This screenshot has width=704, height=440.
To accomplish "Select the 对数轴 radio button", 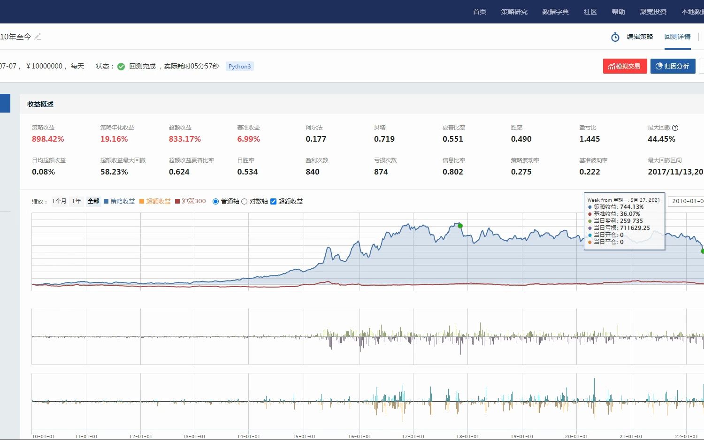I will click(x=244, y=201).
